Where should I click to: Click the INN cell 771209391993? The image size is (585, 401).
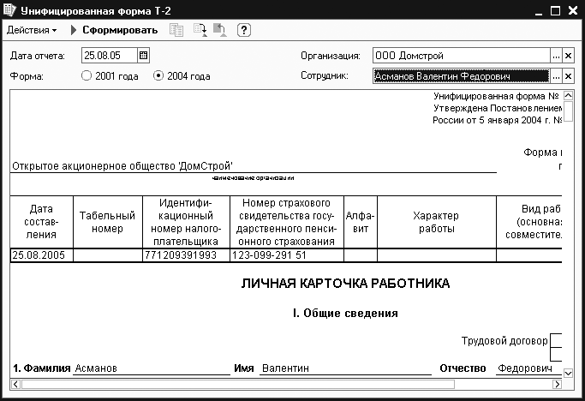(186, 255)
